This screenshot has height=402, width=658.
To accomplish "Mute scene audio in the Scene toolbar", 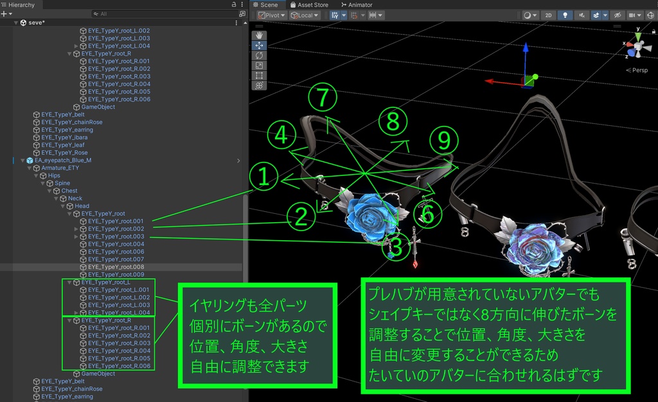I will point(583,14).
